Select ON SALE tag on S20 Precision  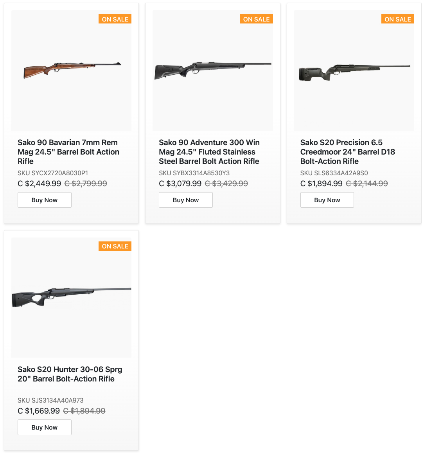397,19
